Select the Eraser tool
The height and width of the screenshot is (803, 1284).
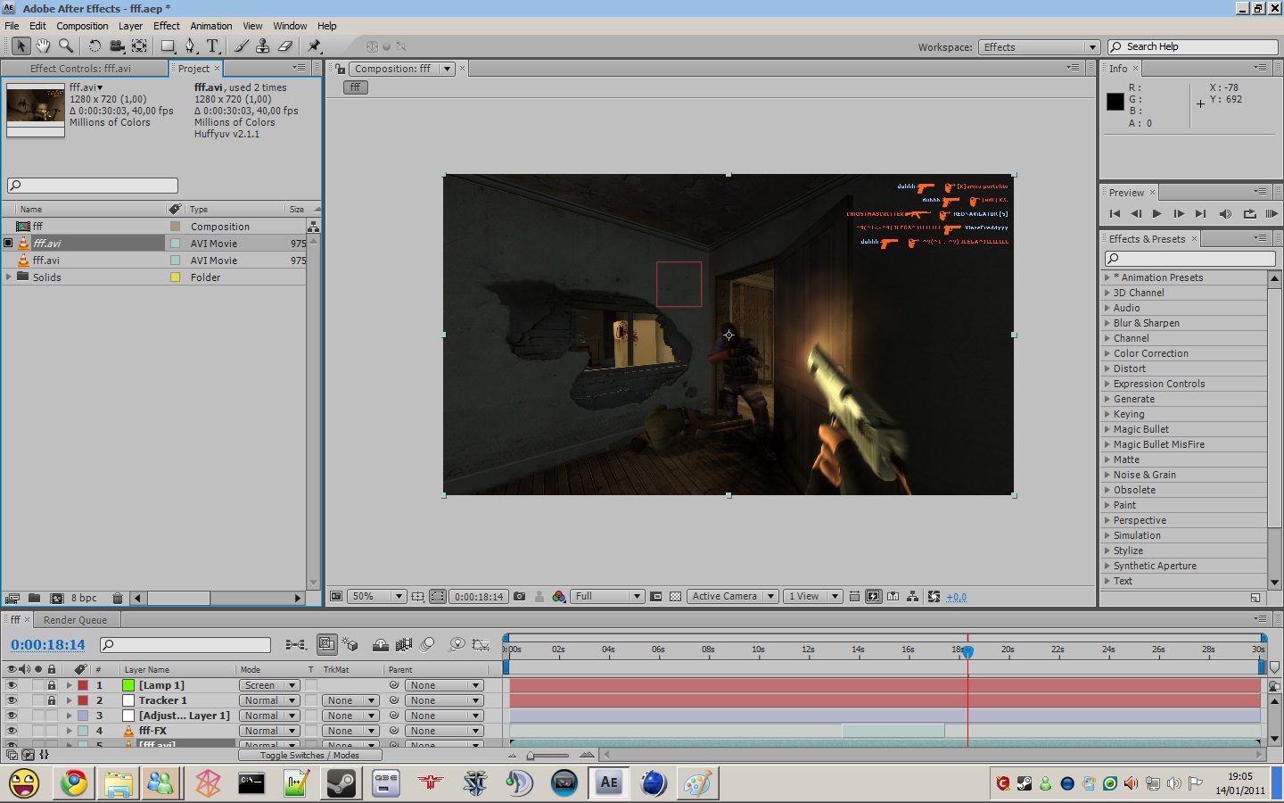point(285,46)
